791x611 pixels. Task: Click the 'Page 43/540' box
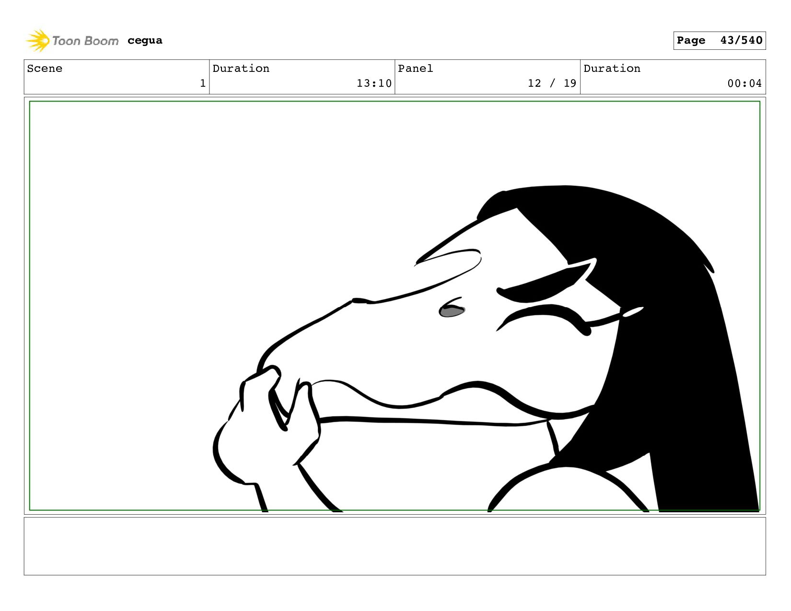719,40
